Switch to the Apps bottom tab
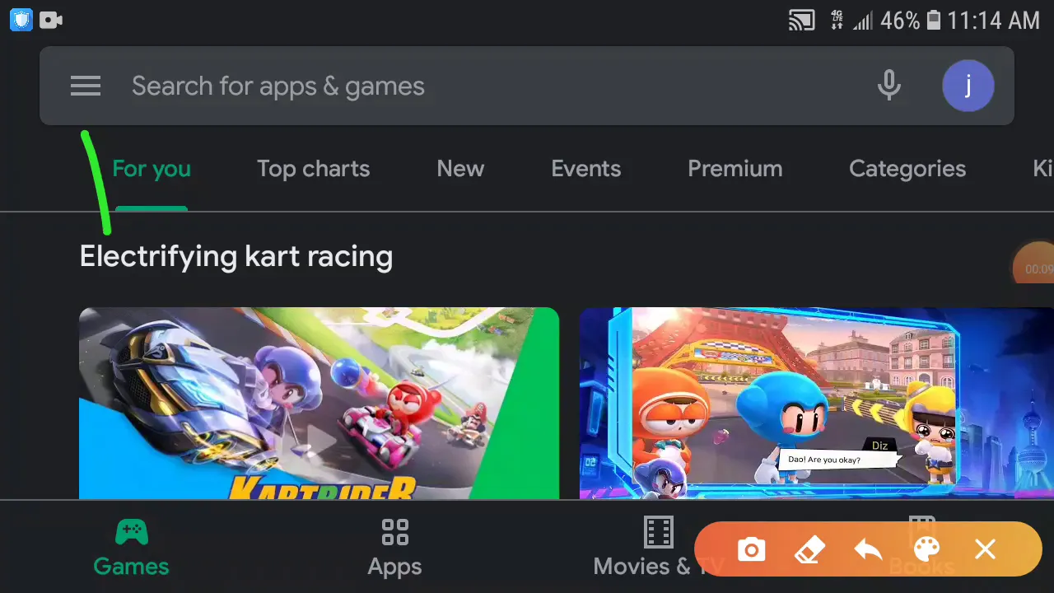1054x593 pixels. [x=394, y=548]
